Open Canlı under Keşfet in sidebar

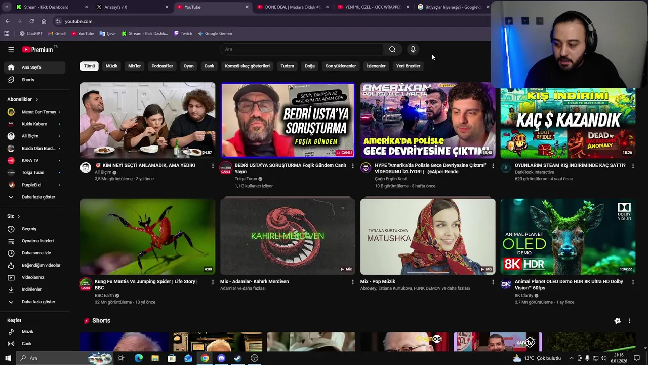click(x=34, y=344)
